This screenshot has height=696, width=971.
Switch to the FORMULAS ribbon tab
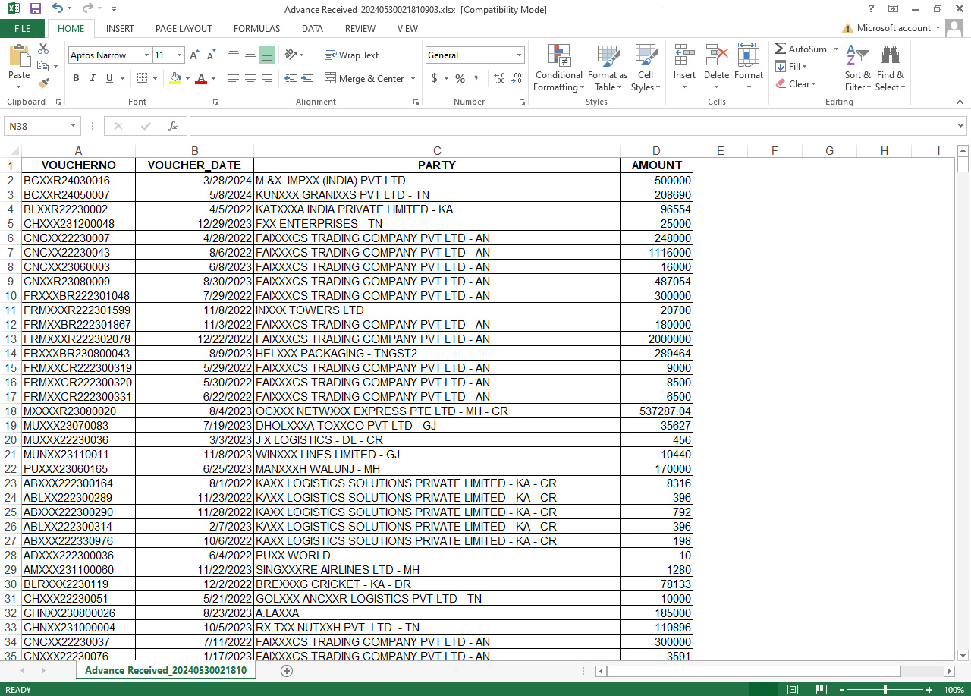[256, 29]
